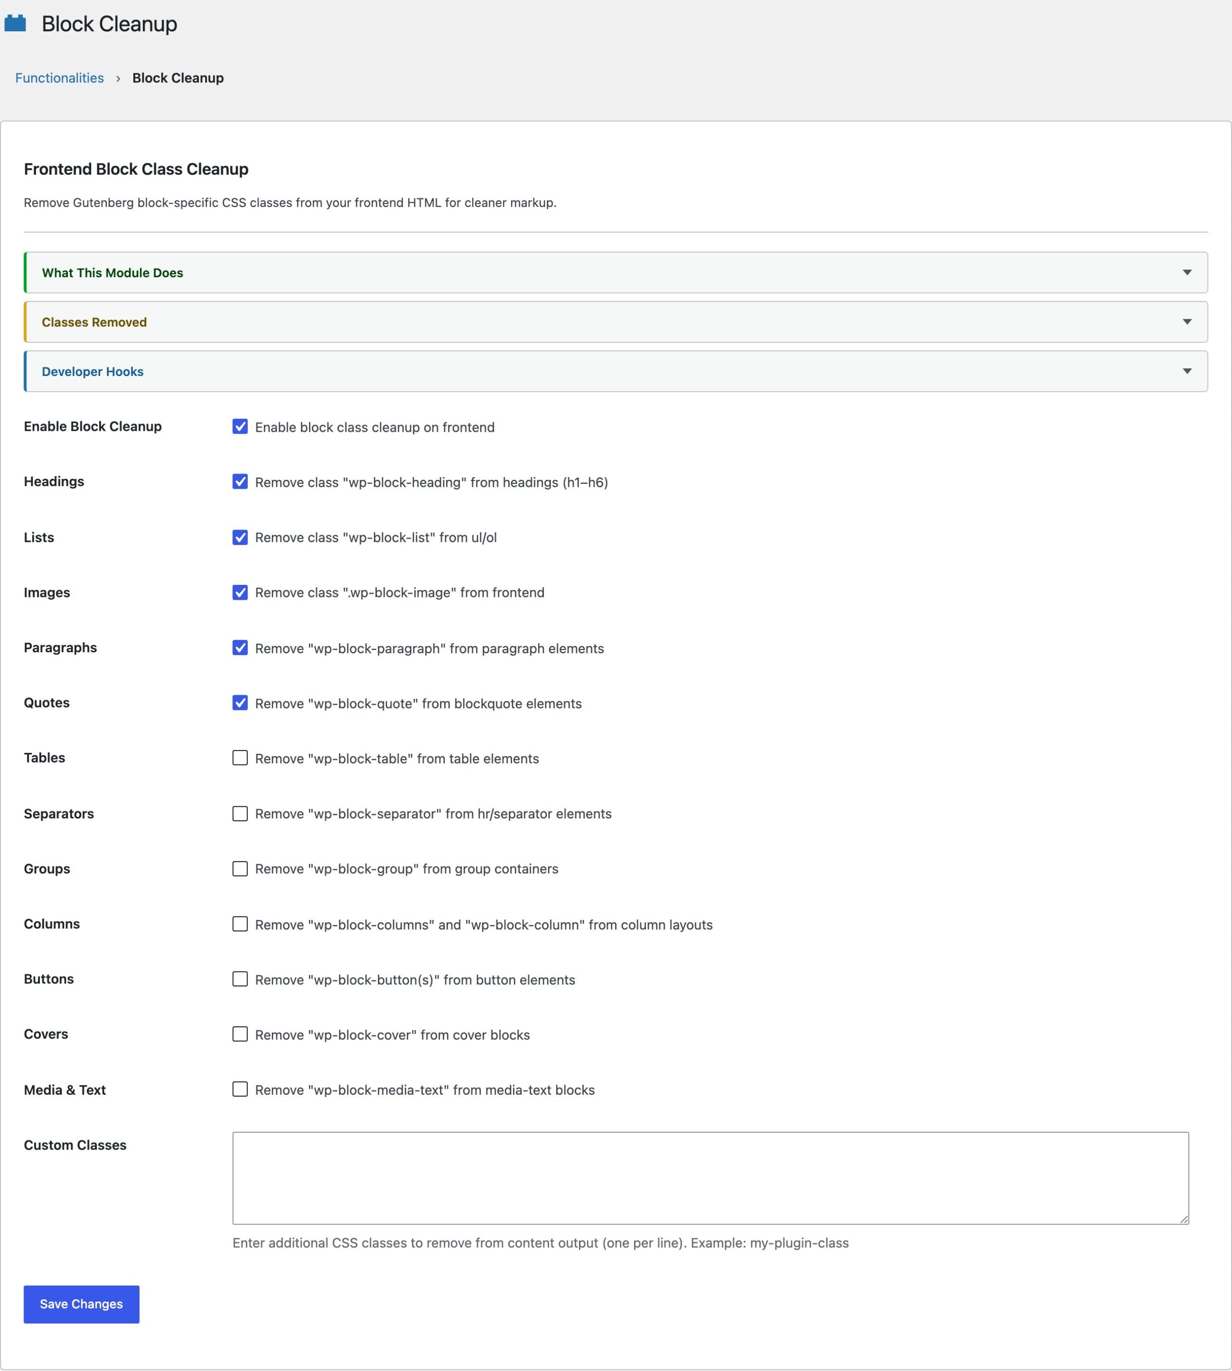Click the Media & Text row label
The height and width of the screenshot is (1371, 1232).
(65, 1090)
